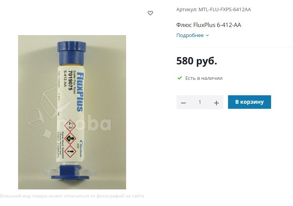
Task: Decrease quantity with the minus icon
Action: coord(183,103)
